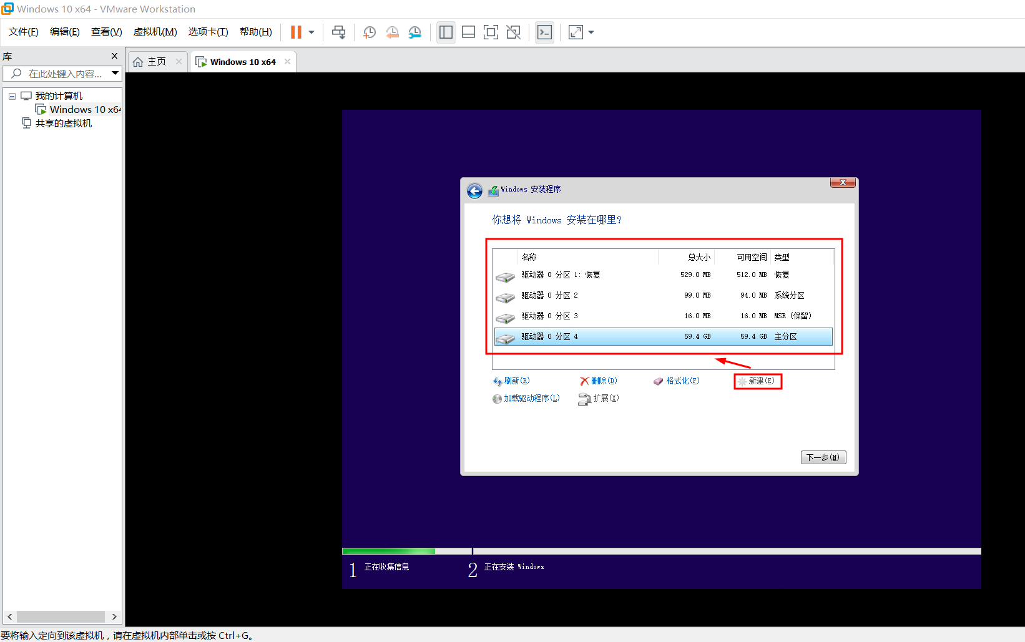Image resolution: width=1025 pixels, height=642 pixels.
Task: Click the 扩展(X) link
Action: 599,398
